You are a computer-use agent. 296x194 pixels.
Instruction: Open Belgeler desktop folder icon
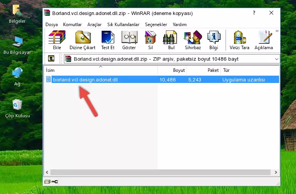coord(17,14)
